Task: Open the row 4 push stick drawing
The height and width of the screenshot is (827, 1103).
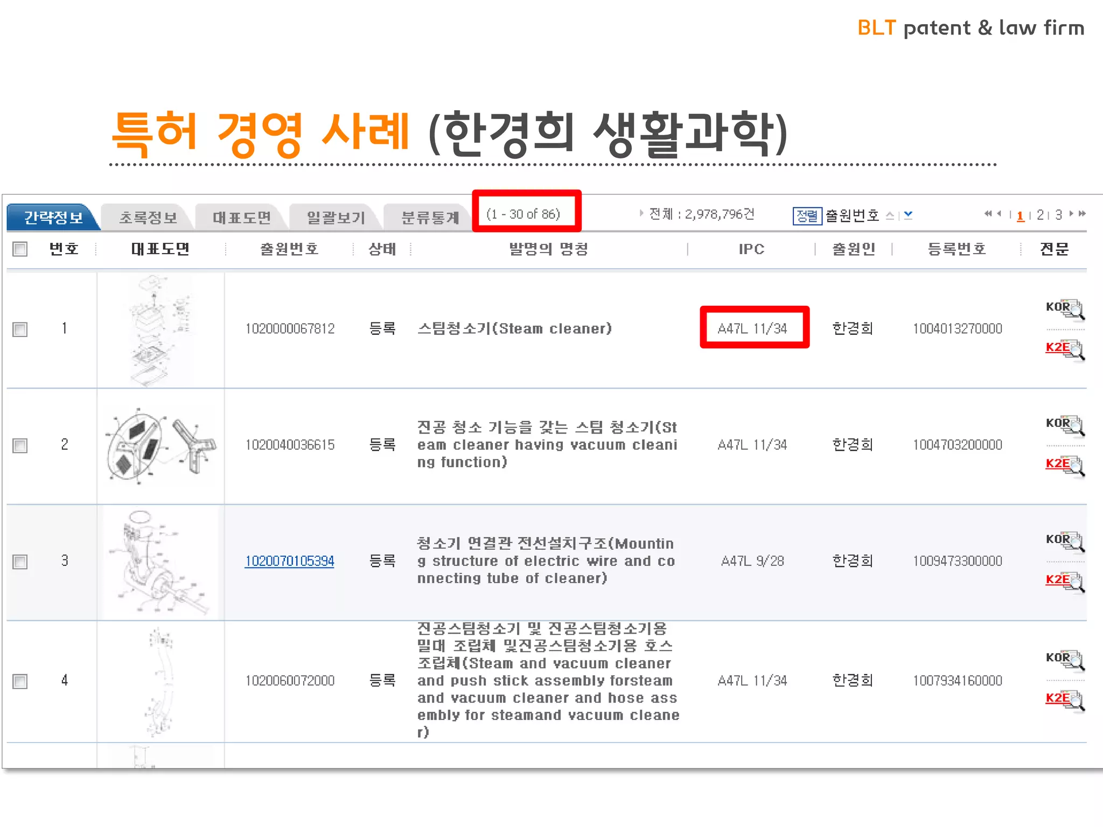Action: pos(160,682)
